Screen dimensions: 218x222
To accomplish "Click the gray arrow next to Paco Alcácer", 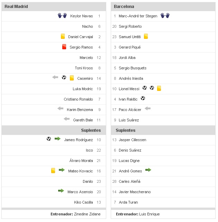I will tap(148, 109).
